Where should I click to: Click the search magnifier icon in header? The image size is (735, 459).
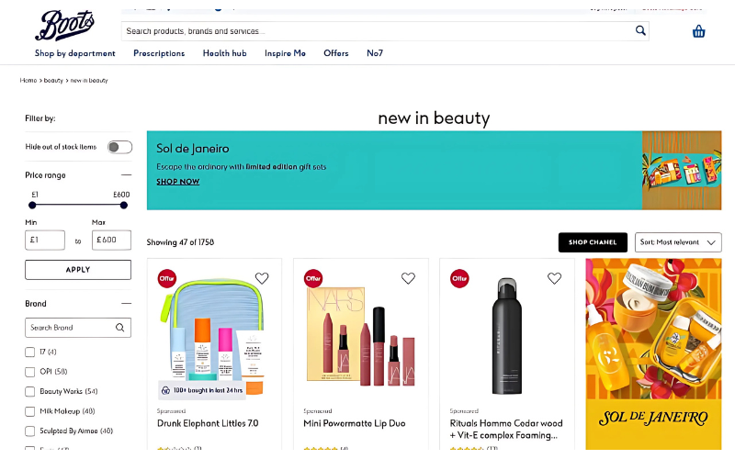(640, 30)
